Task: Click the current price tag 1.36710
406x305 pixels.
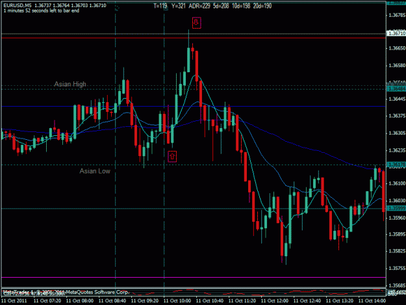Action: 396,33
